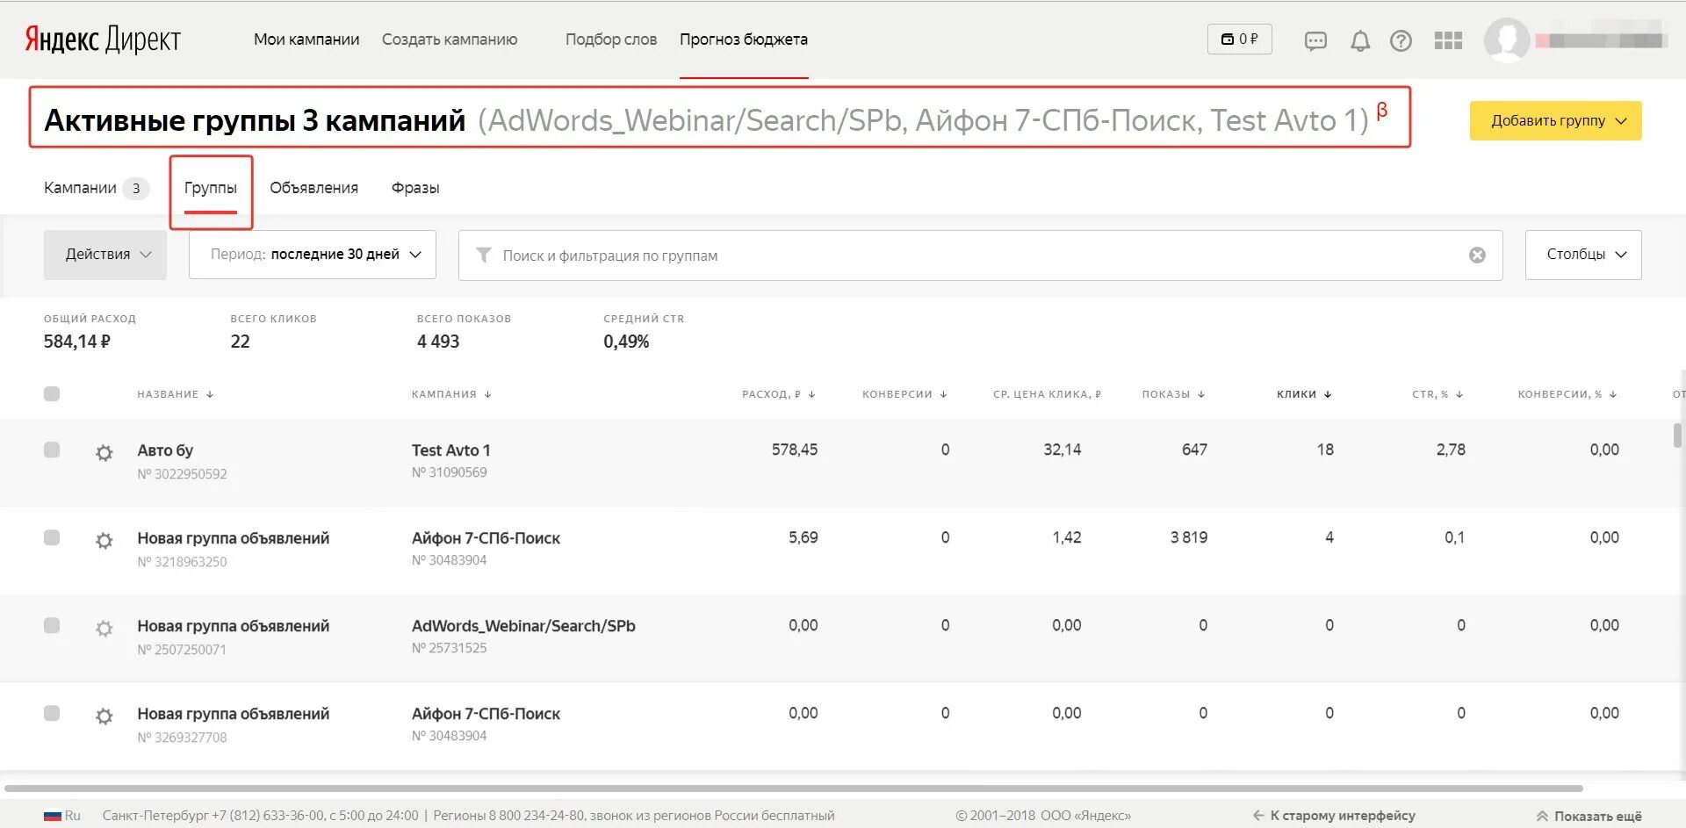Open Новая группа объявлений № 3218963250
This screenshot has width=1686, height=828.
234,538
